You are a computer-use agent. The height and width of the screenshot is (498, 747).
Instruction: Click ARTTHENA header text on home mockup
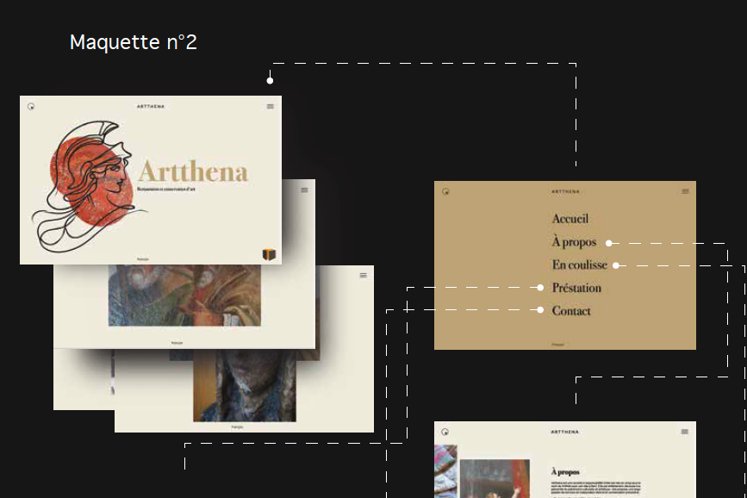point(151,106)
